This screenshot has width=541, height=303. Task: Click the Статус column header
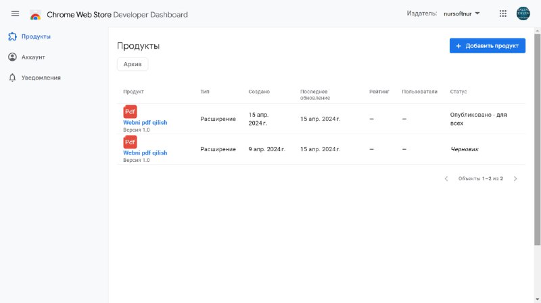click(458, 92)
